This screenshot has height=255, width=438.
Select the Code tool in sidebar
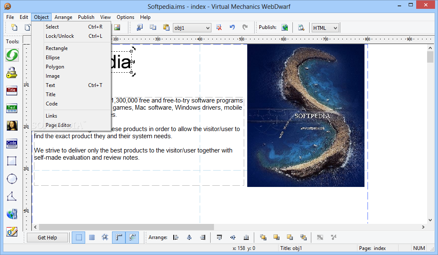(x=12, y=143)
